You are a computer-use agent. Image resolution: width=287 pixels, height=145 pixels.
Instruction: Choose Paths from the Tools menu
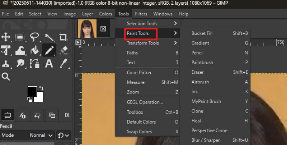click(x=148, y=53)
